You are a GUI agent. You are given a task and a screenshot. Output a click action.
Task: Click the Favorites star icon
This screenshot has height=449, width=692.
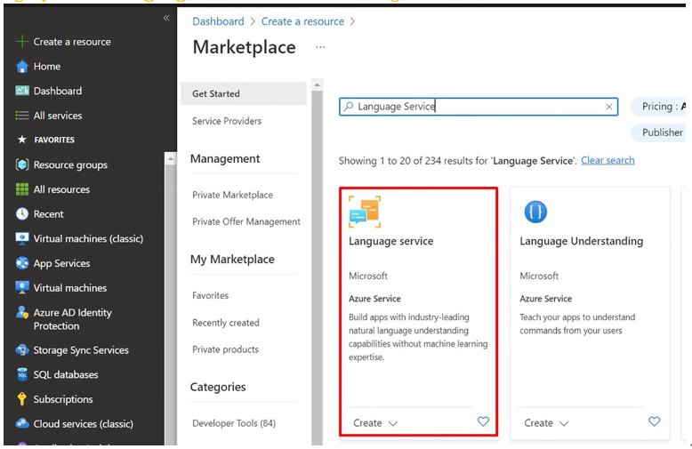point(21,140)
